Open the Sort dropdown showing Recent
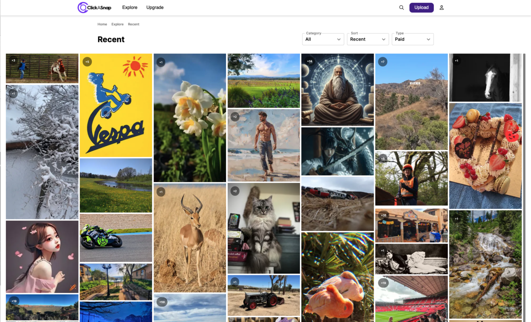The image size is (531, 322). (x=368, y=39)
